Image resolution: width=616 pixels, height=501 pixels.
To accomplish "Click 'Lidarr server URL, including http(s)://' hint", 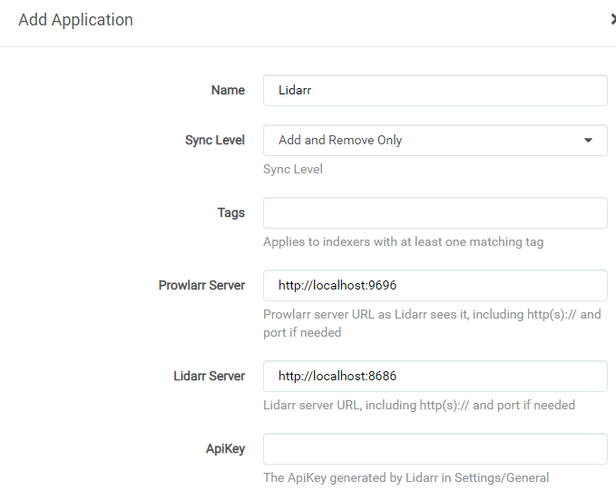I will tap(419, 405).
